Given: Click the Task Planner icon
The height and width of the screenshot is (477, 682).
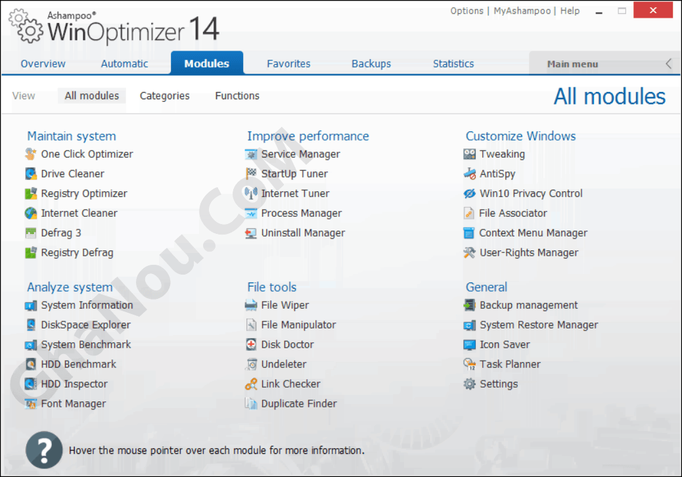Looking at the screenshot, I should (x=469, y=364).
